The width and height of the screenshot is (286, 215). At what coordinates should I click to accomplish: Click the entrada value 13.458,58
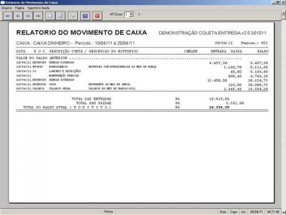(x=217, y=80)
